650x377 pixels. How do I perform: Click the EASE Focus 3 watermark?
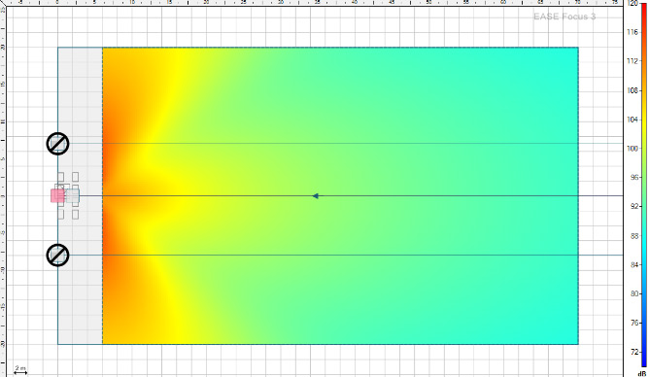coord(564,17)
